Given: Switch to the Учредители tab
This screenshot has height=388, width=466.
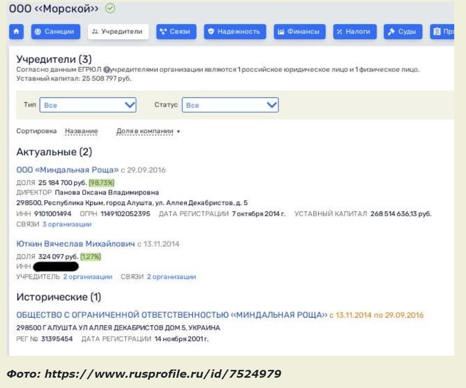Looking at the screenshot, I should [x=118, y=32].
